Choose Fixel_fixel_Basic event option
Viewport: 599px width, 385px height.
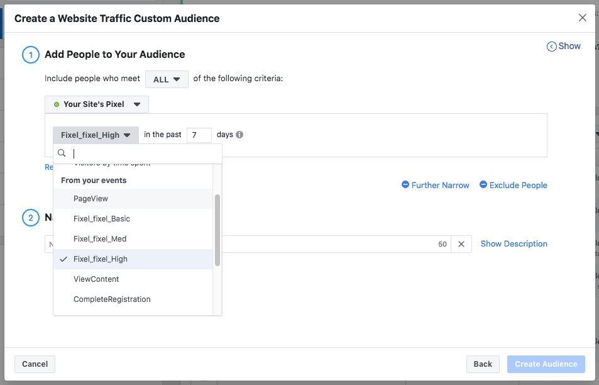[102, 219]
